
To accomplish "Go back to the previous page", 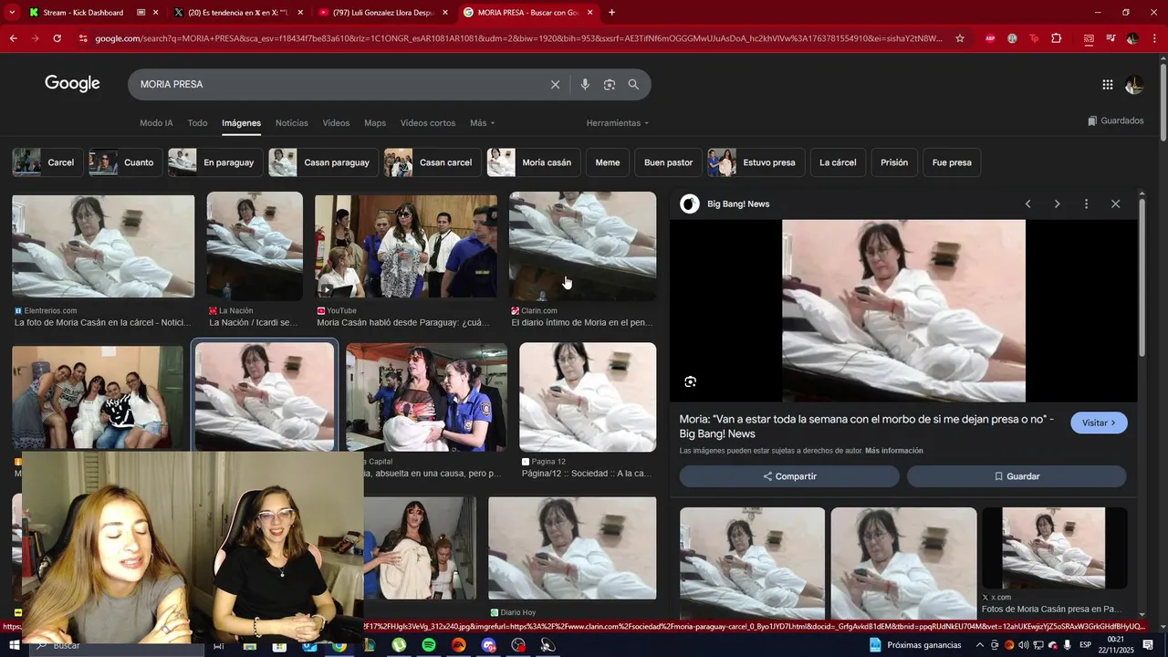I will tap(13, 38).
